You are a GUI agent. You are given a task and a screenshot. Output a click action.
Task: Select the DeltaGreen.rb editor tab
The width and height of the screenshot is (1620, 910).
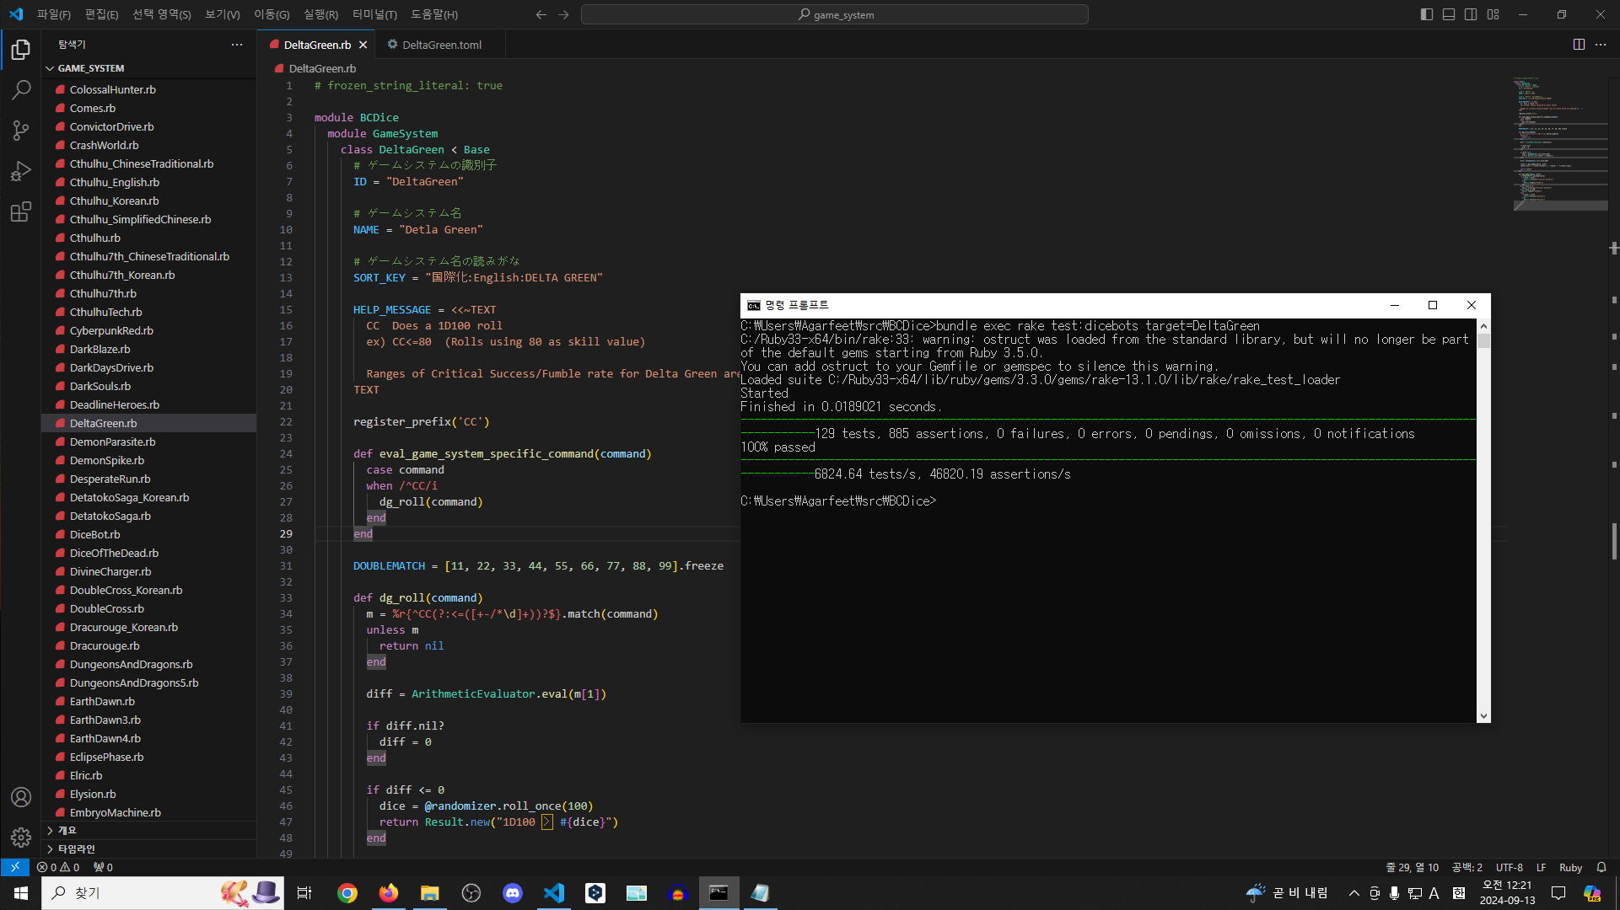317,45
